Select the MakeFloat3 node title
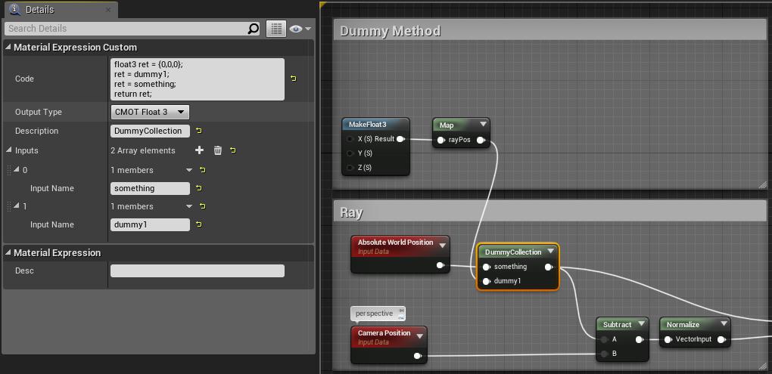772x374 pixels. [367, 125]
